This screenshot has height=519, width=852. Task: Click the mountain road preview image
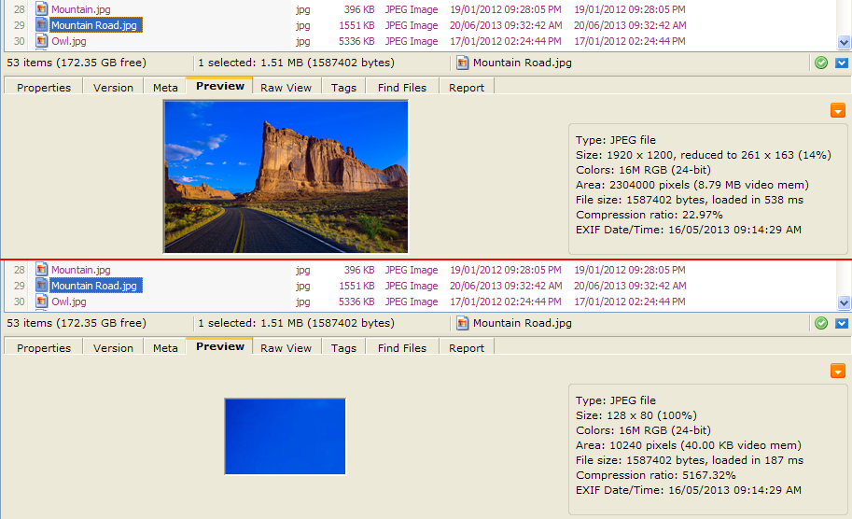coord(286,176)
